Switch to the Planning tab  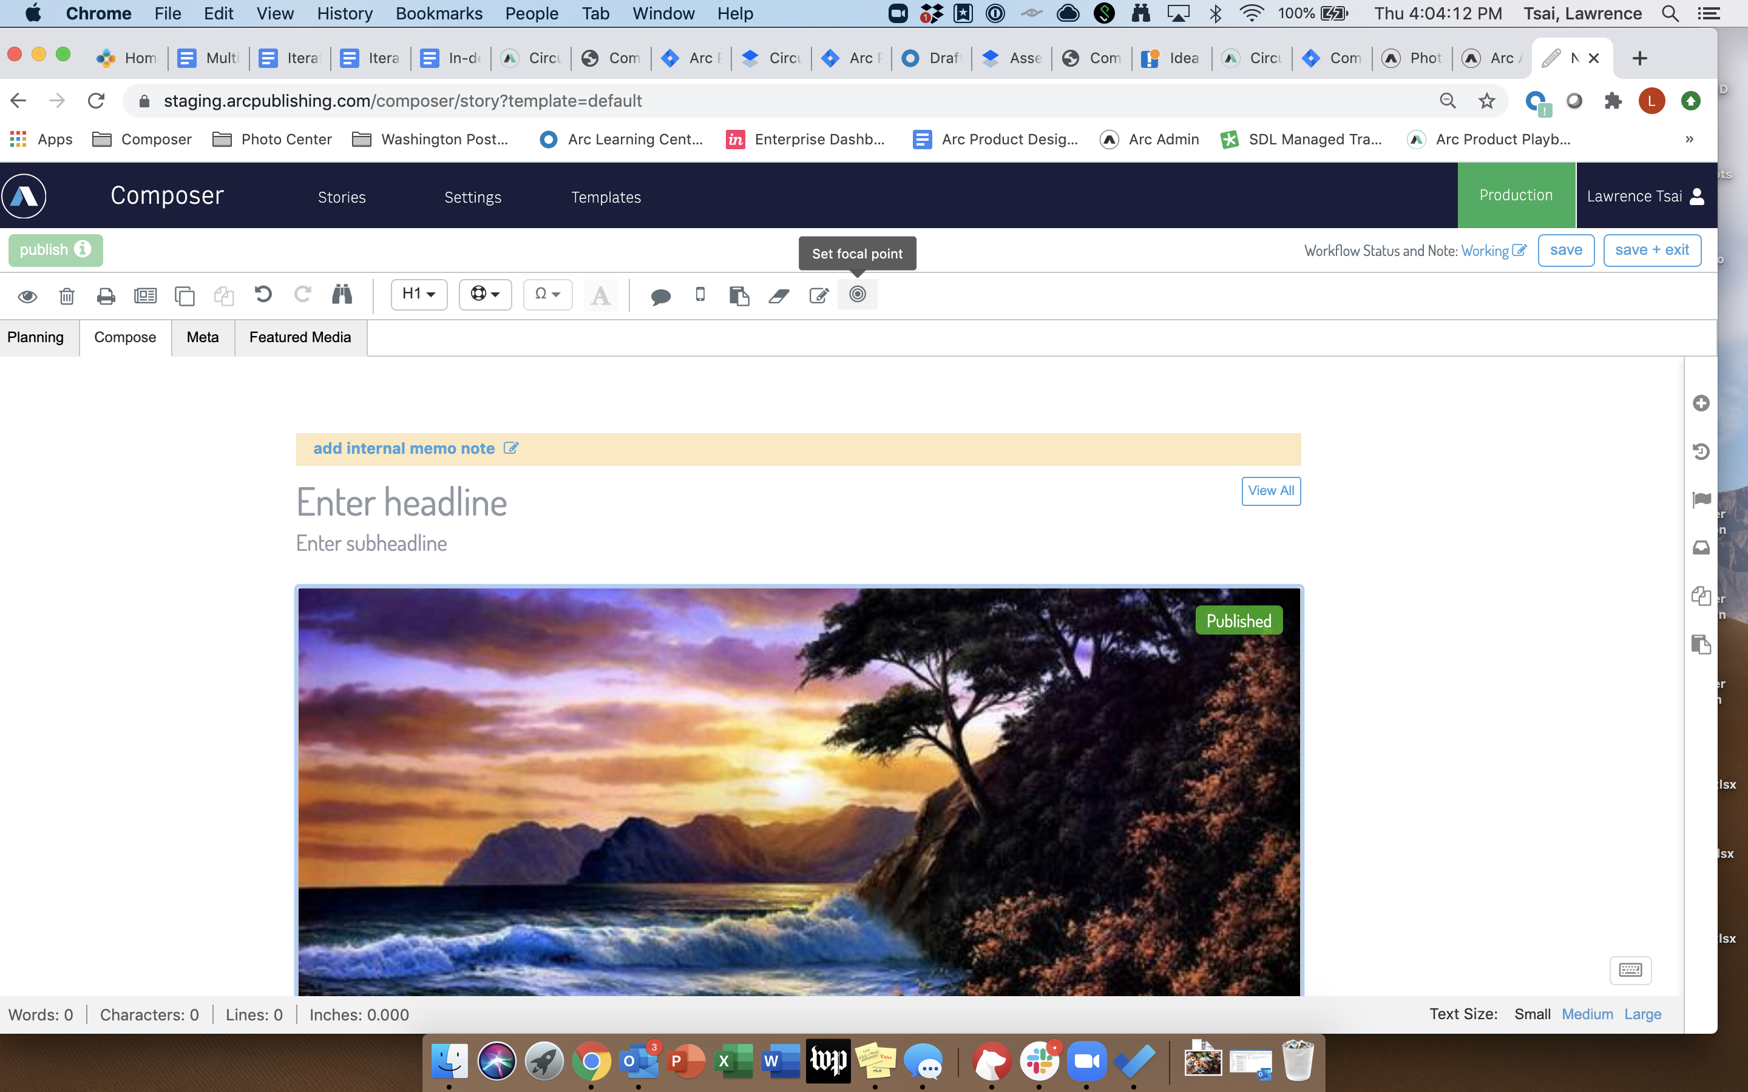(x=35, y=337)
